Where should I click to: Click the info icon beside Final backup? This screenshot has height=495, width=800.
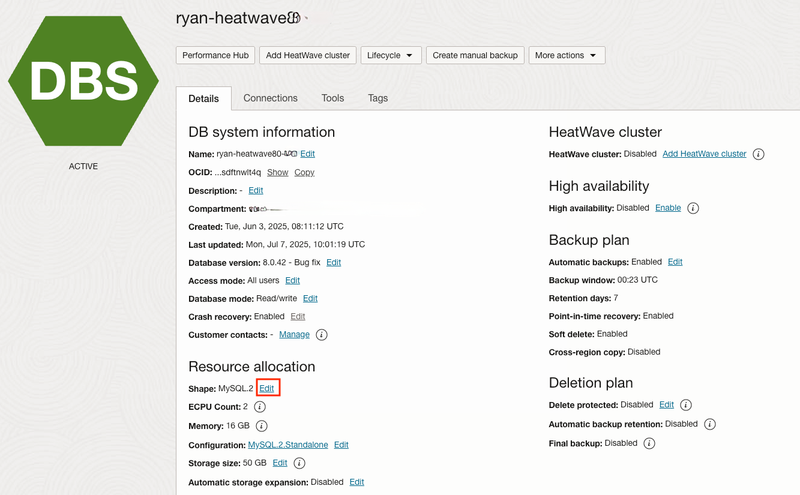pyautogui.click(x=649, y=443)
